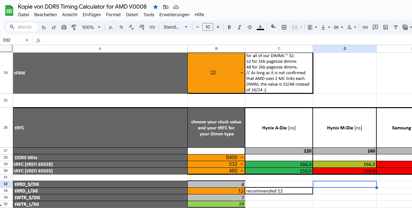Image resolution: width=412 pixels, height=208 pixels.
Task: Open the Einfügen menu
Action: tap(92, 15)
